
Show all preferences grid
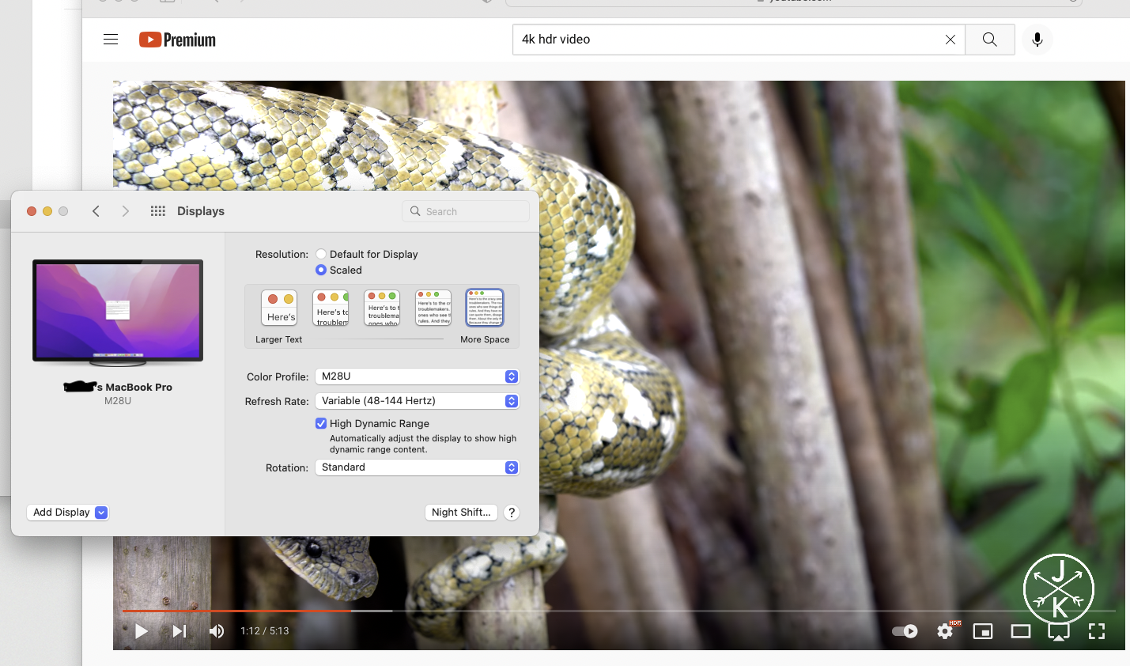tap(158, 211)
